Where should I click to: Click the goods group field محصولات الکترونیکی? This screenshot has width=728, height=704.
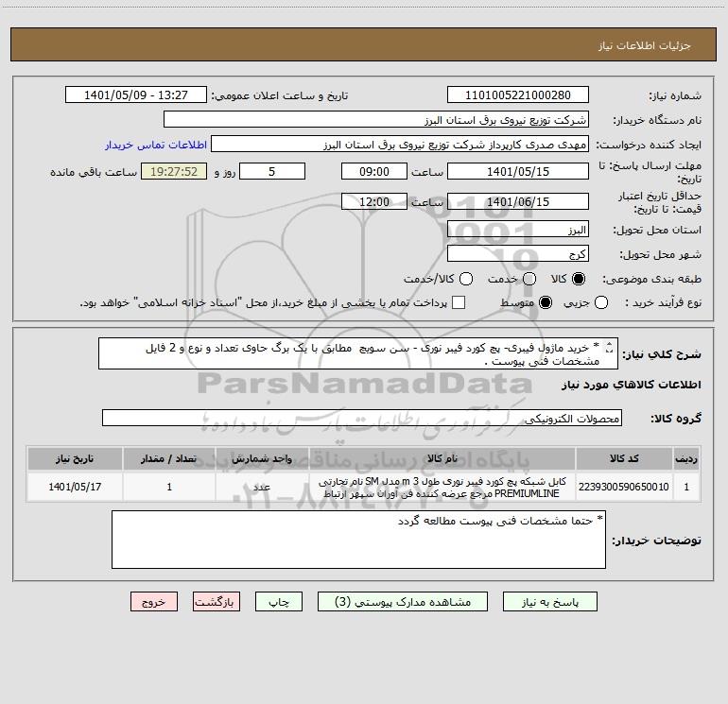coord(362,418)
